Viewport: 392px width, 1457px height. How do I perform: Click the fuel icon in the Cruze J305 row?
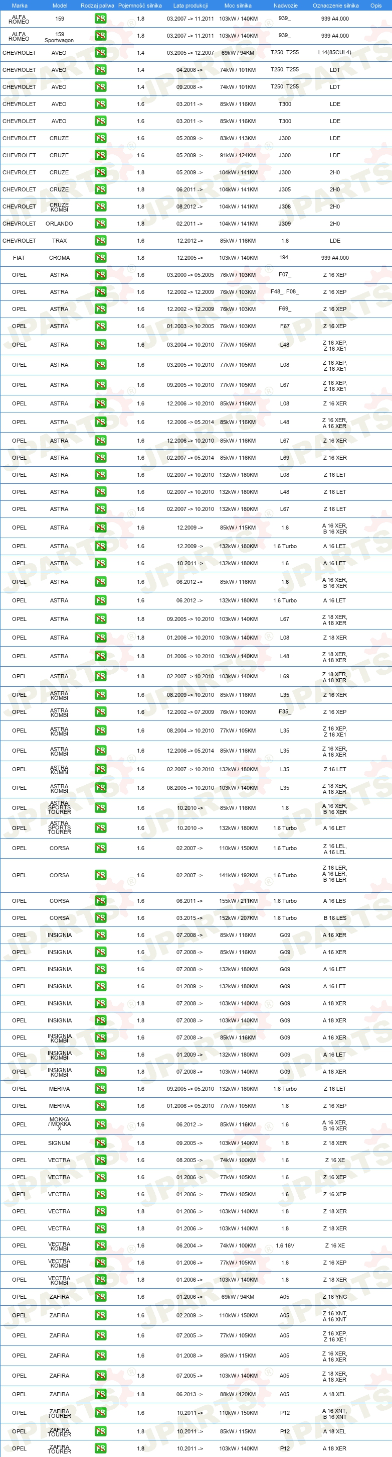100,189
